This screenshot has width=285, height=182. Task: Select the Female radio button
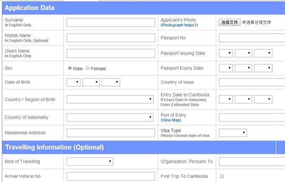click(x=88, y=68)
